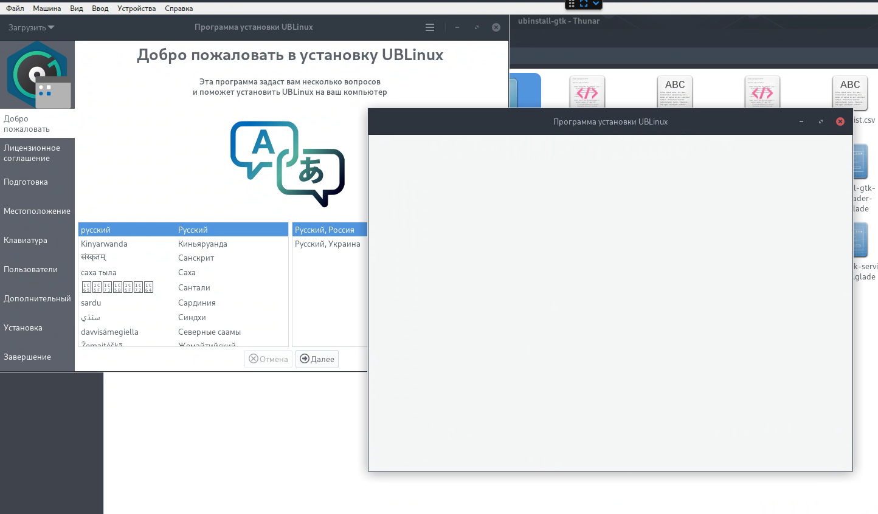Select Подготовка step in sidebar

37,182
